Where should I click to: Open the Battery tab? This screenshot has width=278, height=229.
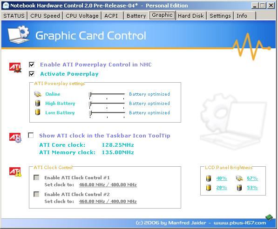(136, 16)
